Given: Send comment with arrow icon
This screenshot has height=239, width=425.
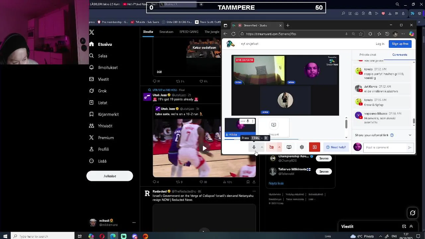Looking at the screenshot, I should pos(410,147).
